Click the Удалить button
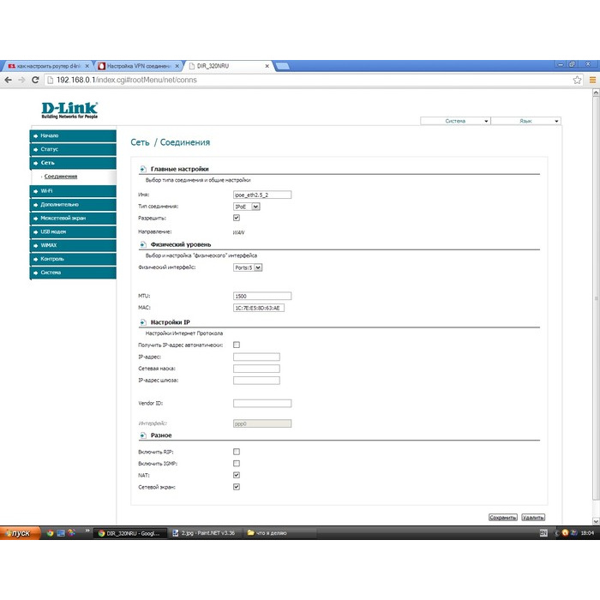Image resolution: width=600 pixels, height=600 pixels. (533, 518)
